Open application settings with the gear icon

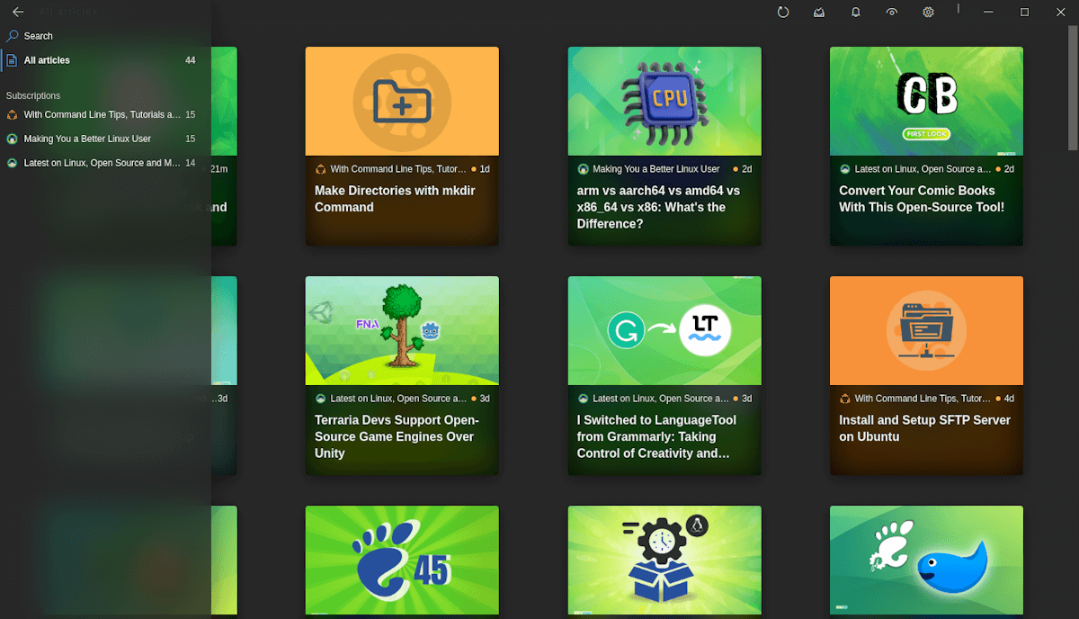[x=928, y=12]
